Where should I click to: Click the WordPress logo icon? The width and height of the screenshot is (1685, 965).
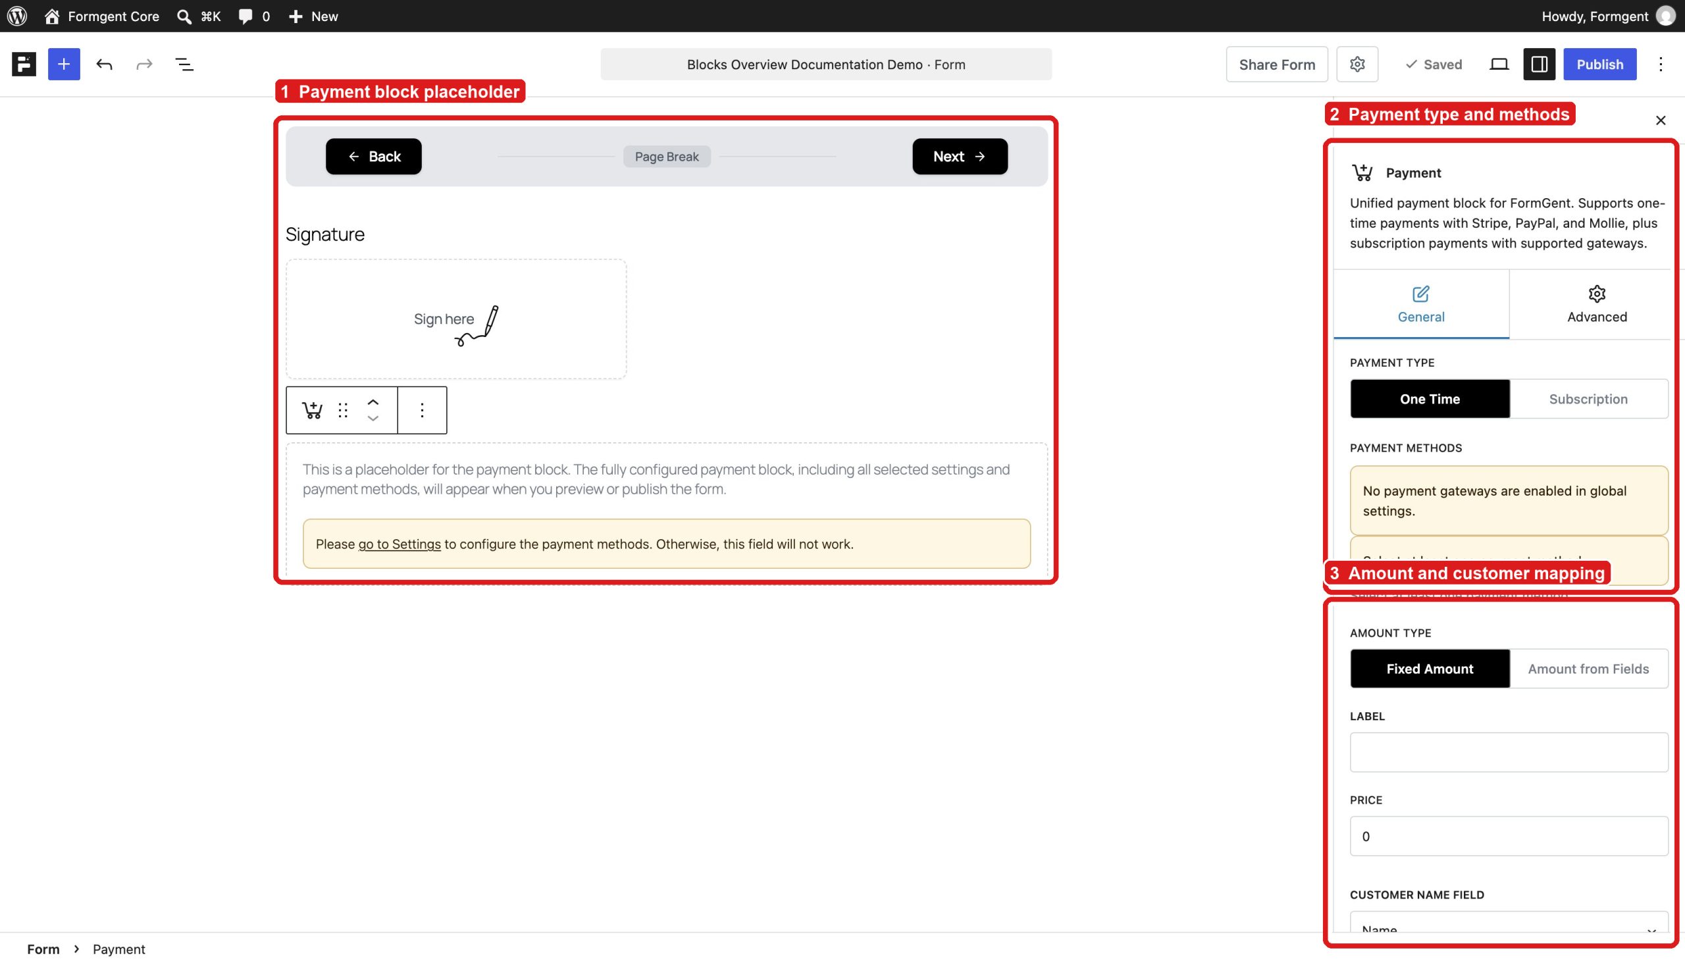[17, 16]
